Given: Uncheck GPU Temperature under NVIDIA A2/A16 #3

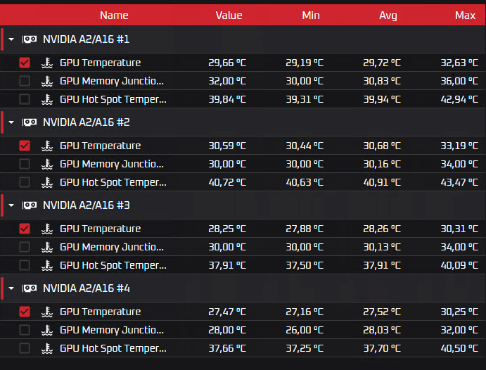Looking at the screenshot, I should point(25,229).
